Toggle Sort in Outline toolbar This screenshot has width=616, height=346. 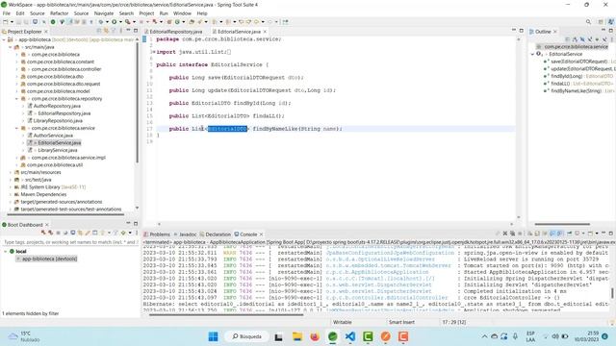pyautogui.click(x=575, y=39)
